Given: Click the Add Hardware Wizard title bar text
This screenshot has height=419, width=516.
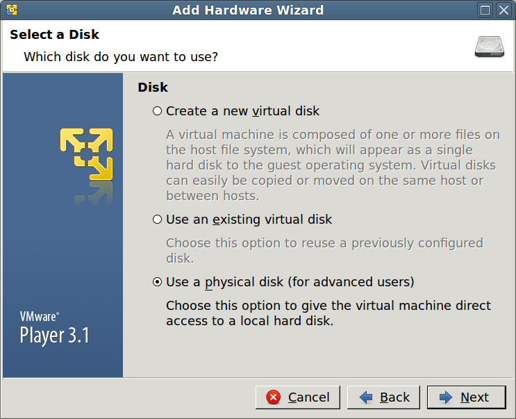Looking at the screenshot, I should click(x=248, y=10).
